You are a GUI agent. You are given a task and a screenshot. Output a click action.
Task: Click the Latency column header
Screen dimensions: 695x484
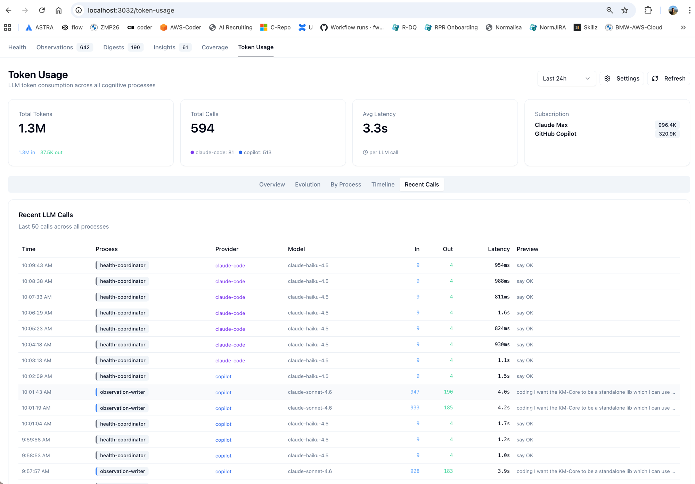tap(499, 249)
